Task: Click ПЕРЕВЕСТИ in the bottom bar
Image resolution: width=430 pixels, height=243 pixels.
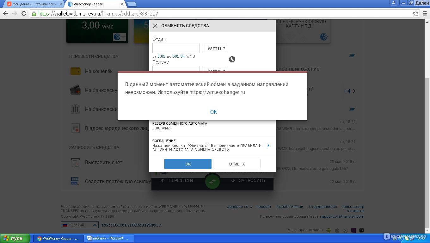Action: [x=177, y=180]
